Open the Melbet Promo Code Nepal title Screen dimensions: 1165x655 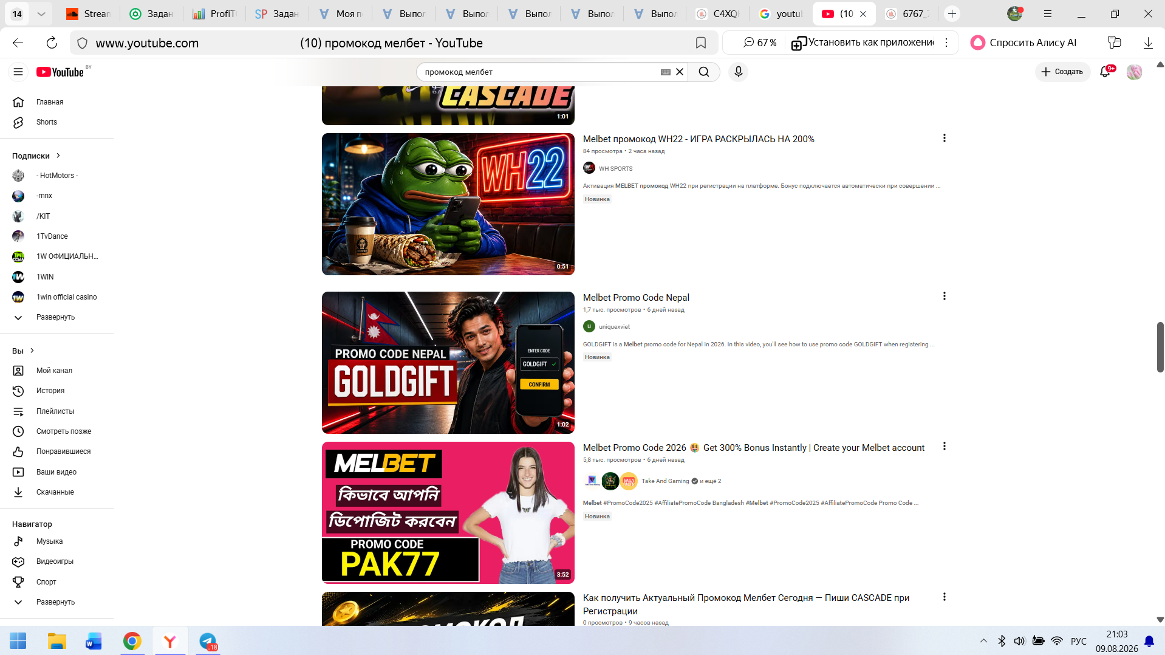pyautogui.click(x=636, y=298)
